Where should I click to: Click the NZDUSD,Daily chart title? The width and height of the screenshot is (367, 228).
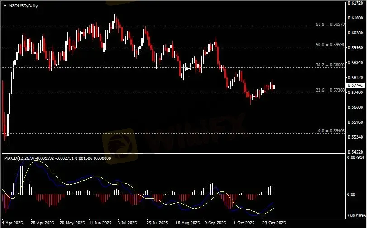(24, 6)
